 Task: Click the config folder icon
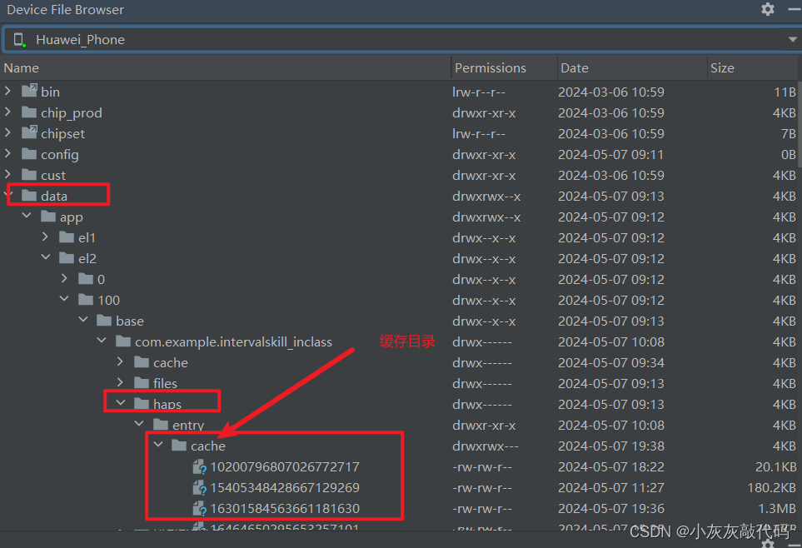[x=30, y=154]
